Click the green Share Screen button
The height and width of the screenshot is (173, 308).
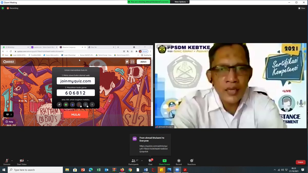(x=165, y=162)
